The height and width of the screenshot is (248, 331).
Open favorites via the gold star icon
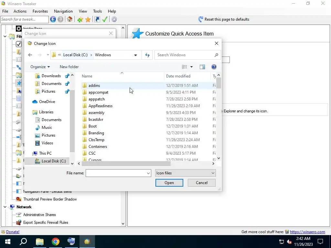pyautogui.click(x=88, y=19)
